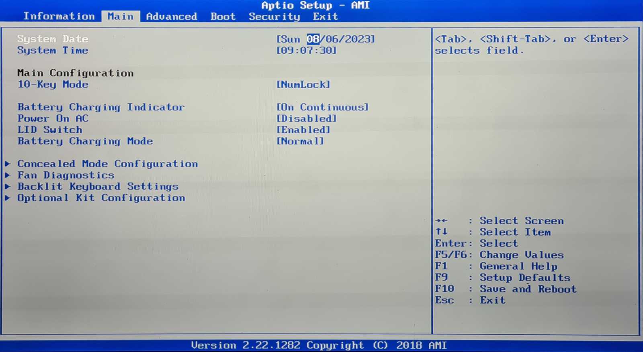Select the Battery Charging Mode label
This screenshot has width=643, height=352.
pyautogui.click(x=85, y=141)
